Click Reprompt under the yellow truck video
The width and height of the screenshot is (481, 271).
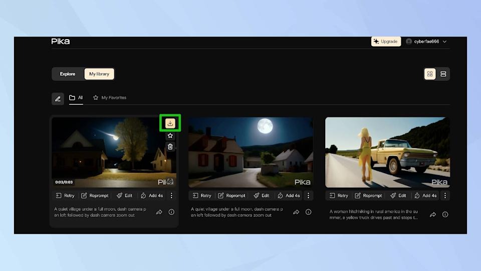[x=368, y=196]
